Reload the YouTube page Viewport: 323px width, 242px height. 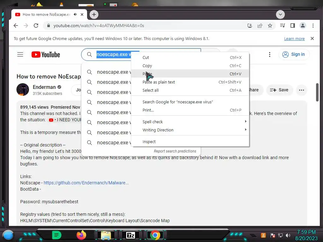36,26
